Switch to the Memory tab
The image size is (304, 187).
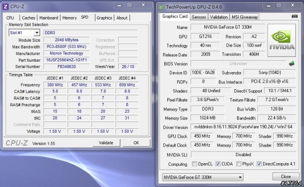[x=70, y=18]
